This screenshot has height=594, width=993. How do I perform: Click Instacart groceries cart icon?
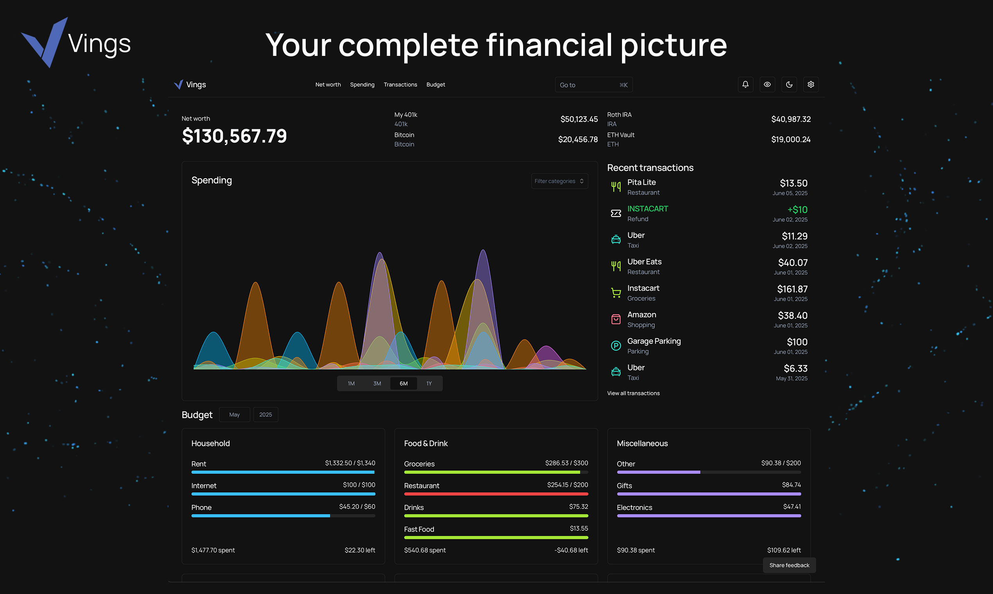(616, 293)
